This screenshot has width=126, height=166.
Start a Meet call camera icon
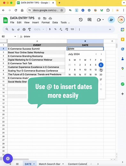click(99, 20)
